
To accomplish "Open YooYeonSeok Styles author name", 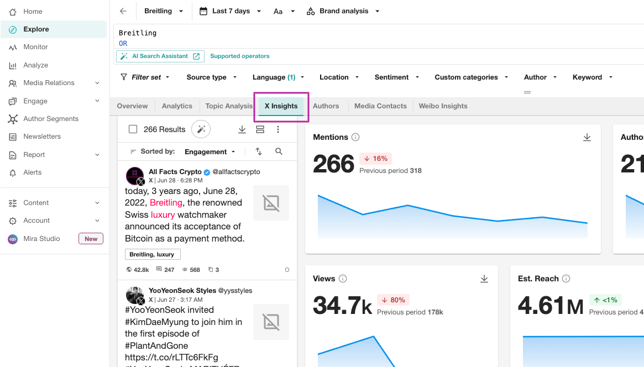I will pos(182,291).
